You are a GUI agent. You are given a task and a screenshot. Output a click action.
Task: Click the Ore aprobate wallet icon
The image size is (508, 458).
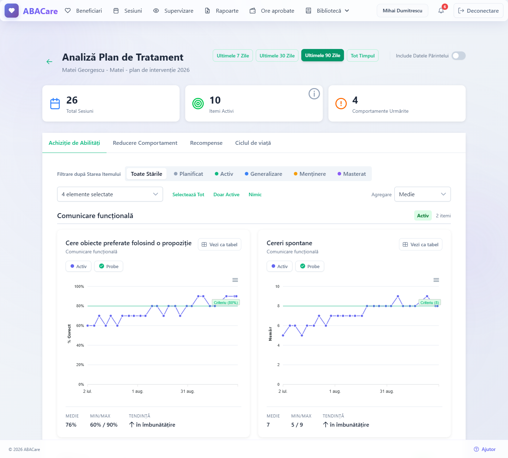[253, 11]
